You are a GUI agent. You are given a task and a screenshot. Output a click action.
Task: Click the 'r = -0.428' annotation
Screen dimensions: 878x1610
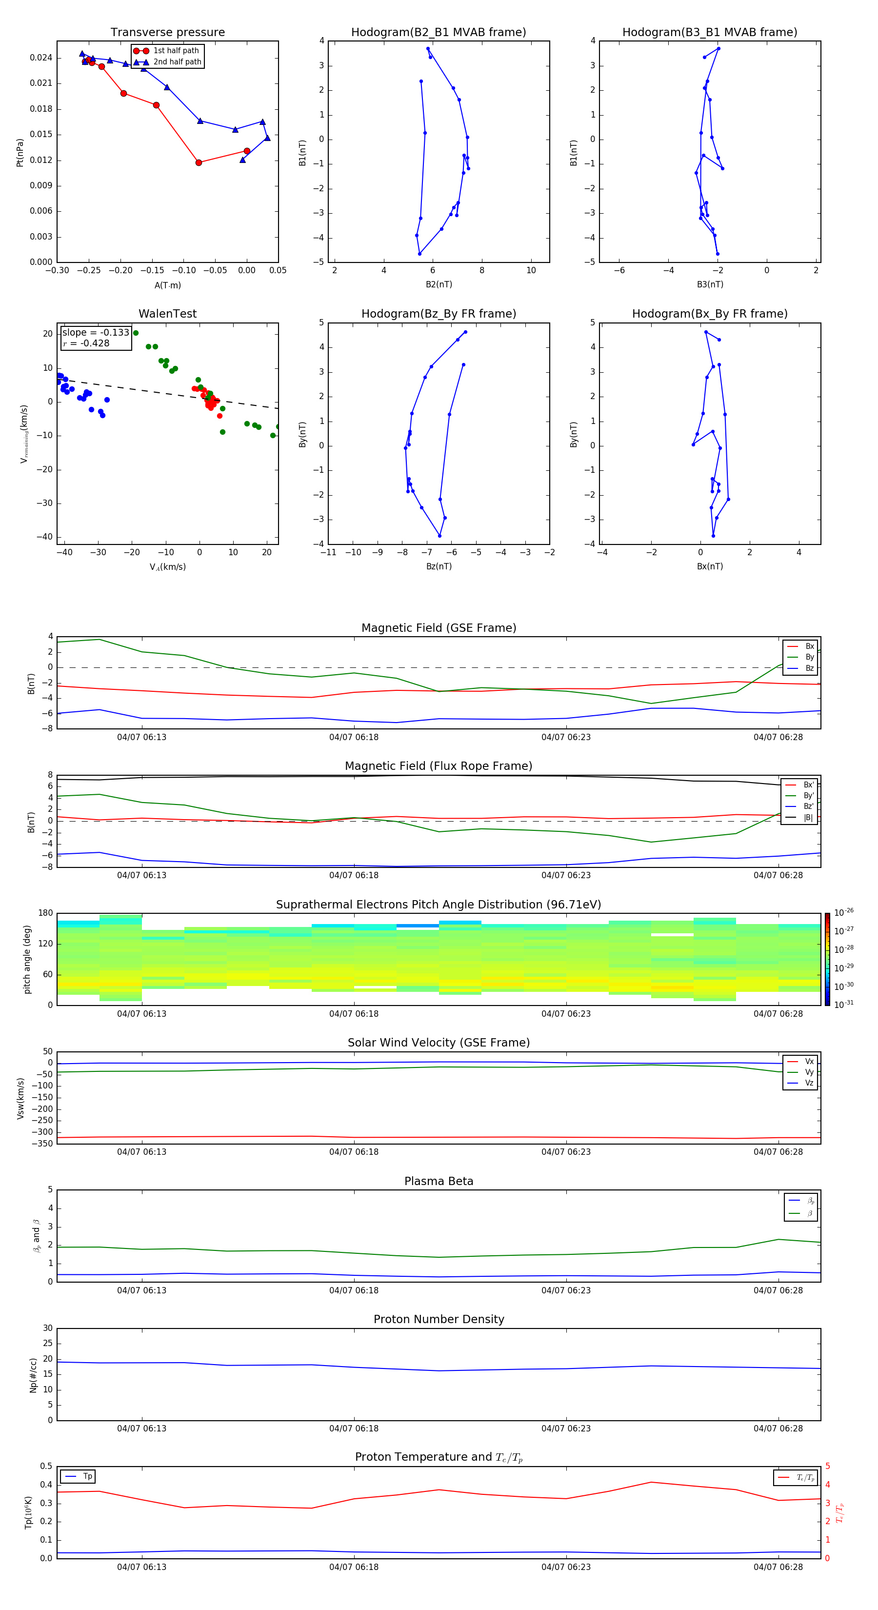click(86, 343)
